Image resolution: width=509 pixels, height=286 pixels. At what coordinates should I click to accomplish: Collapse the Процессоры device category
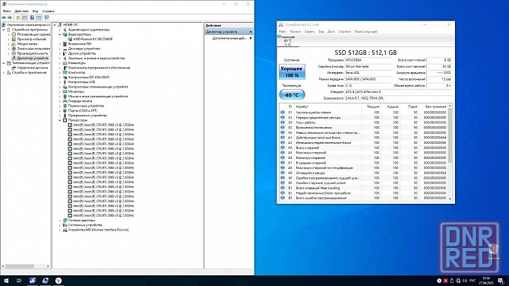pos(60,120)
